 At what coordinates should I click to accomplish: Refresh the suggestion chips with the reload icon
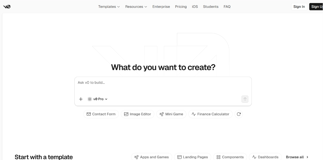pos(239,114)
